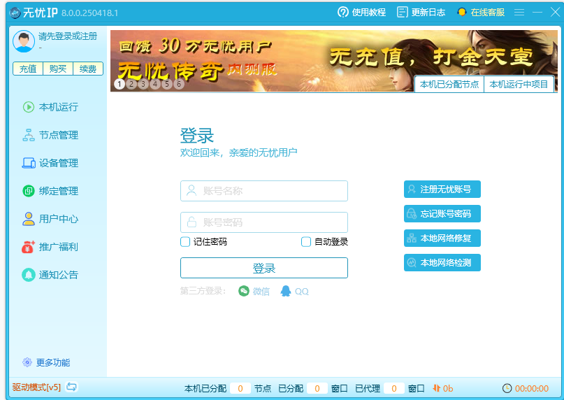Click the 充值 recharge button
This screenshot has height=400, width=564.
(x=28, y=69)
